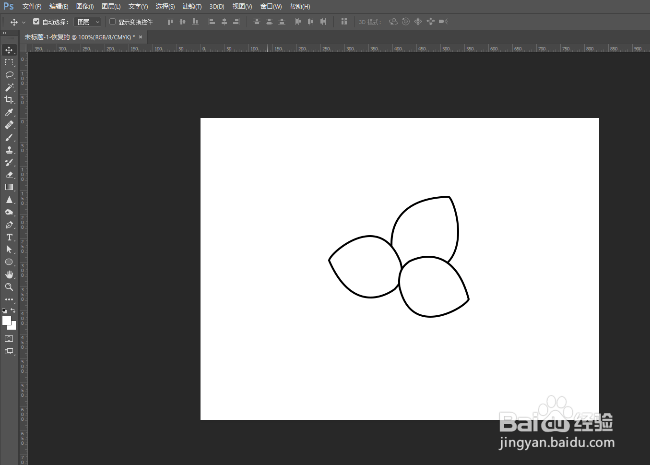650x465 pixels.
Task: Open the 图层(L) menu
Action: (x=111, y=7)
